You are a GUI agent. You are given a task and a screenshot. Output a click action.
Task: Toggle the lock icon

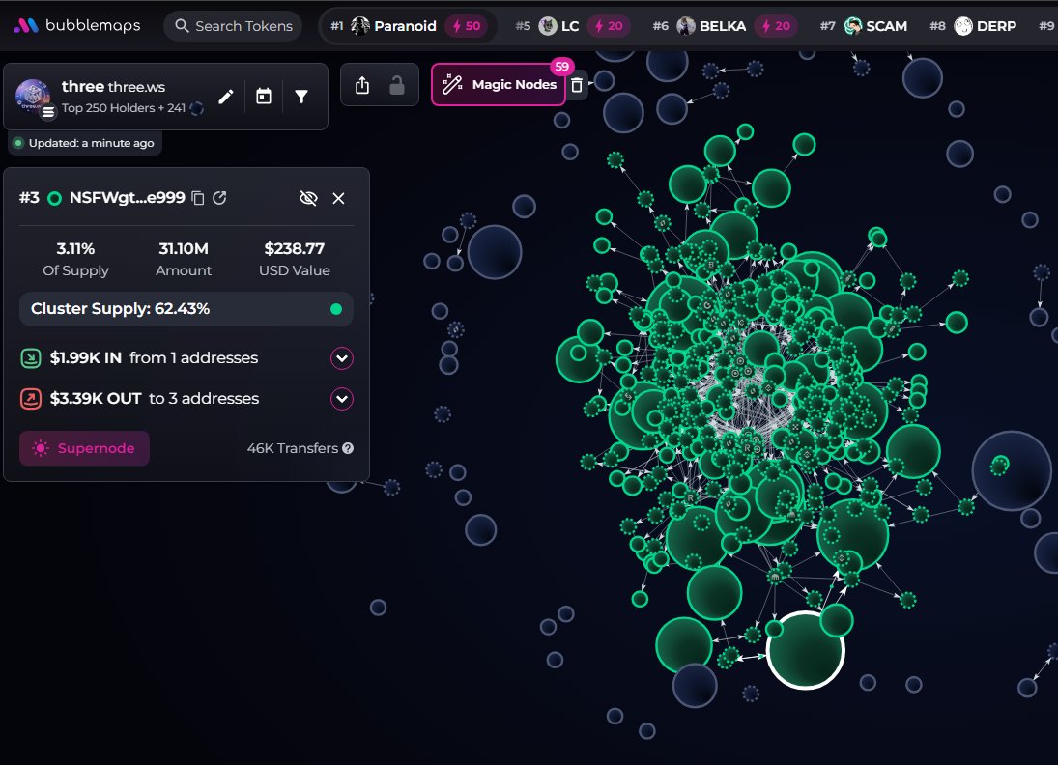pyautogui.click(x=397, y=85)
